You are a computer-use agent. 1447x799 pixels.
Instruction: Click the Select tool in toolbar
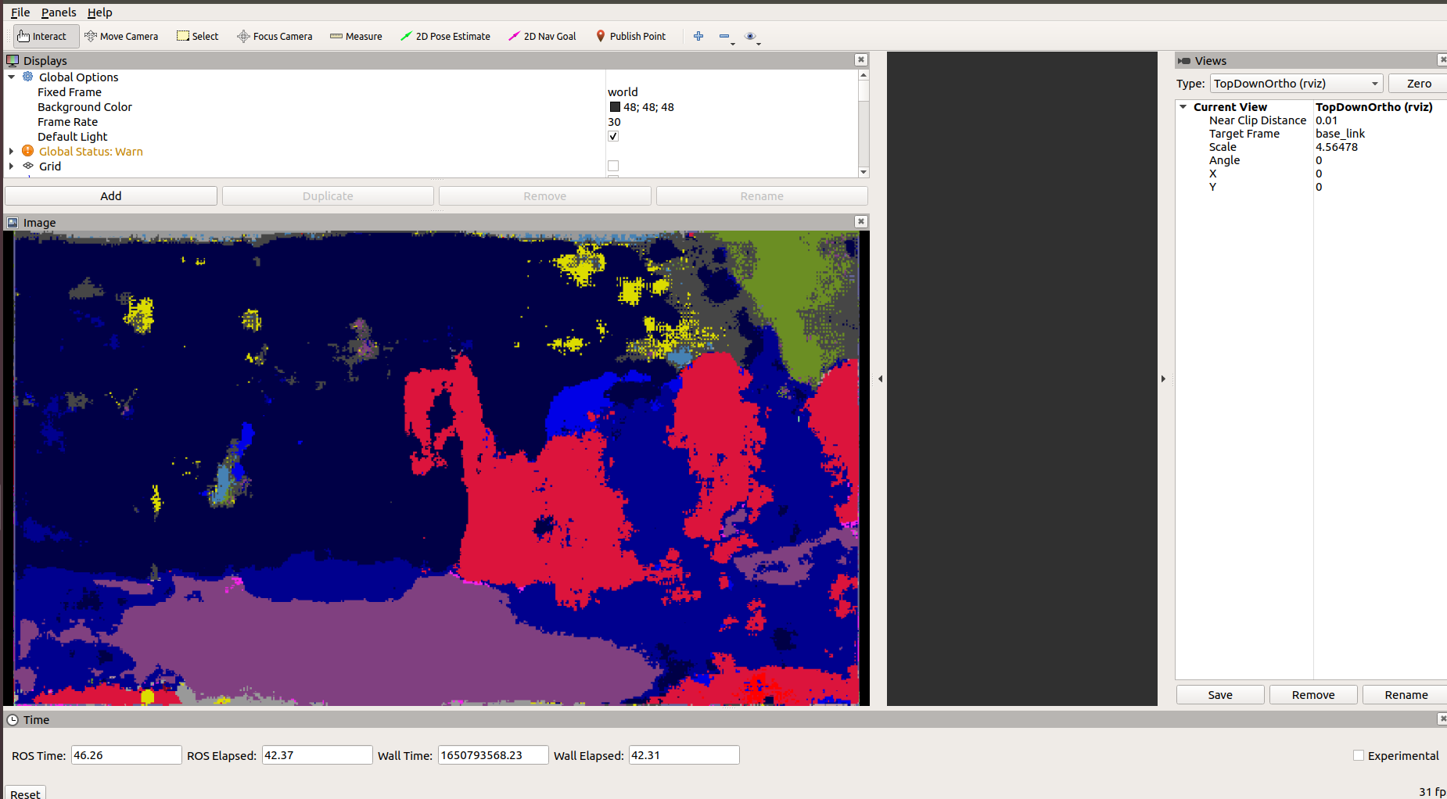click(x=197, y=36)
